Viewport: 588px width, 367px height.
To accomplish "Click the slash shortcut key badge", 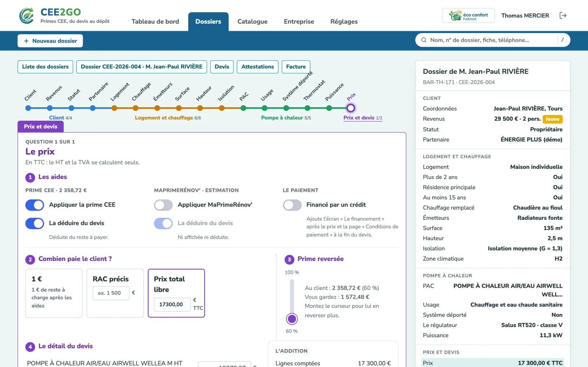I will click(562, 40).
